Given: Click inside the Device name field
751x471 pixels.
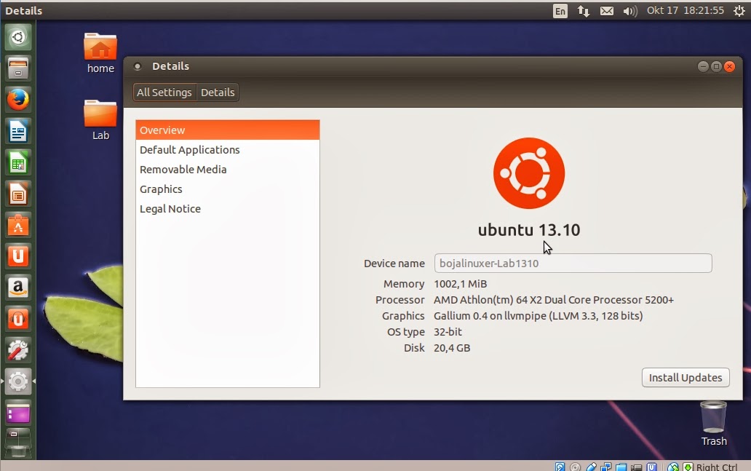Looking at the screenshot, I should pos(573,263).
